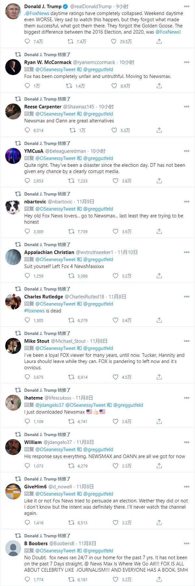
Task: Open the #foxnews hashtag link
Action: click(x=34, y=311)
